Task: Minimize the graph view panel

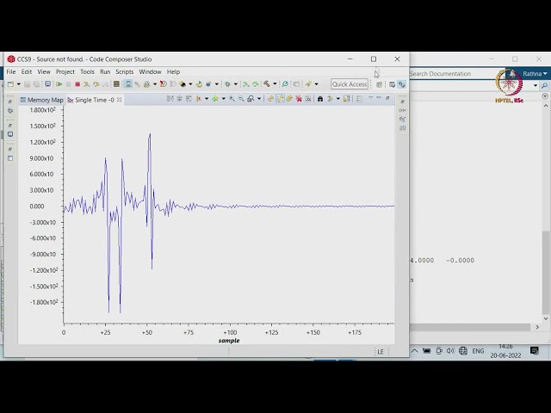Action: (x=379, y=98)
